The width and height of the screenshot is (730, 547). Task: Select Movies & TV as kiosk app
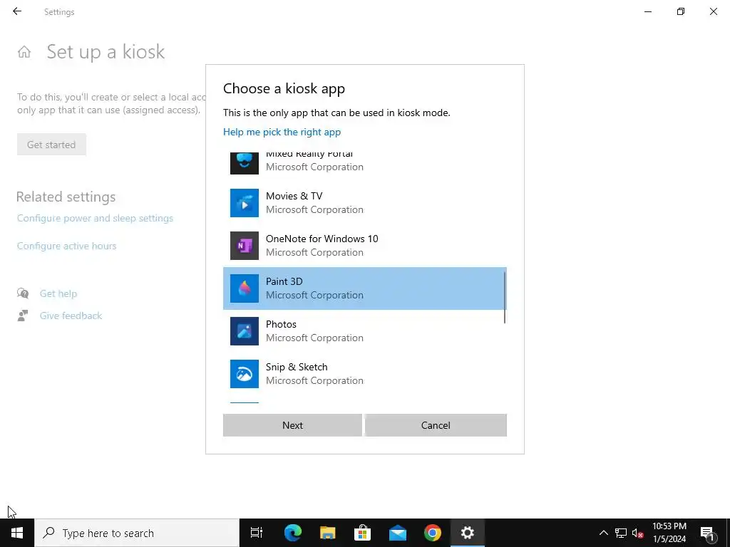point(364,203)
